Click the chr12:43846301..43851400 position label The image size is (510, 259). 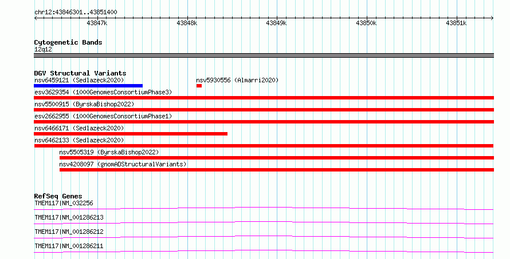pyautogui.click(x=76, y=13)
